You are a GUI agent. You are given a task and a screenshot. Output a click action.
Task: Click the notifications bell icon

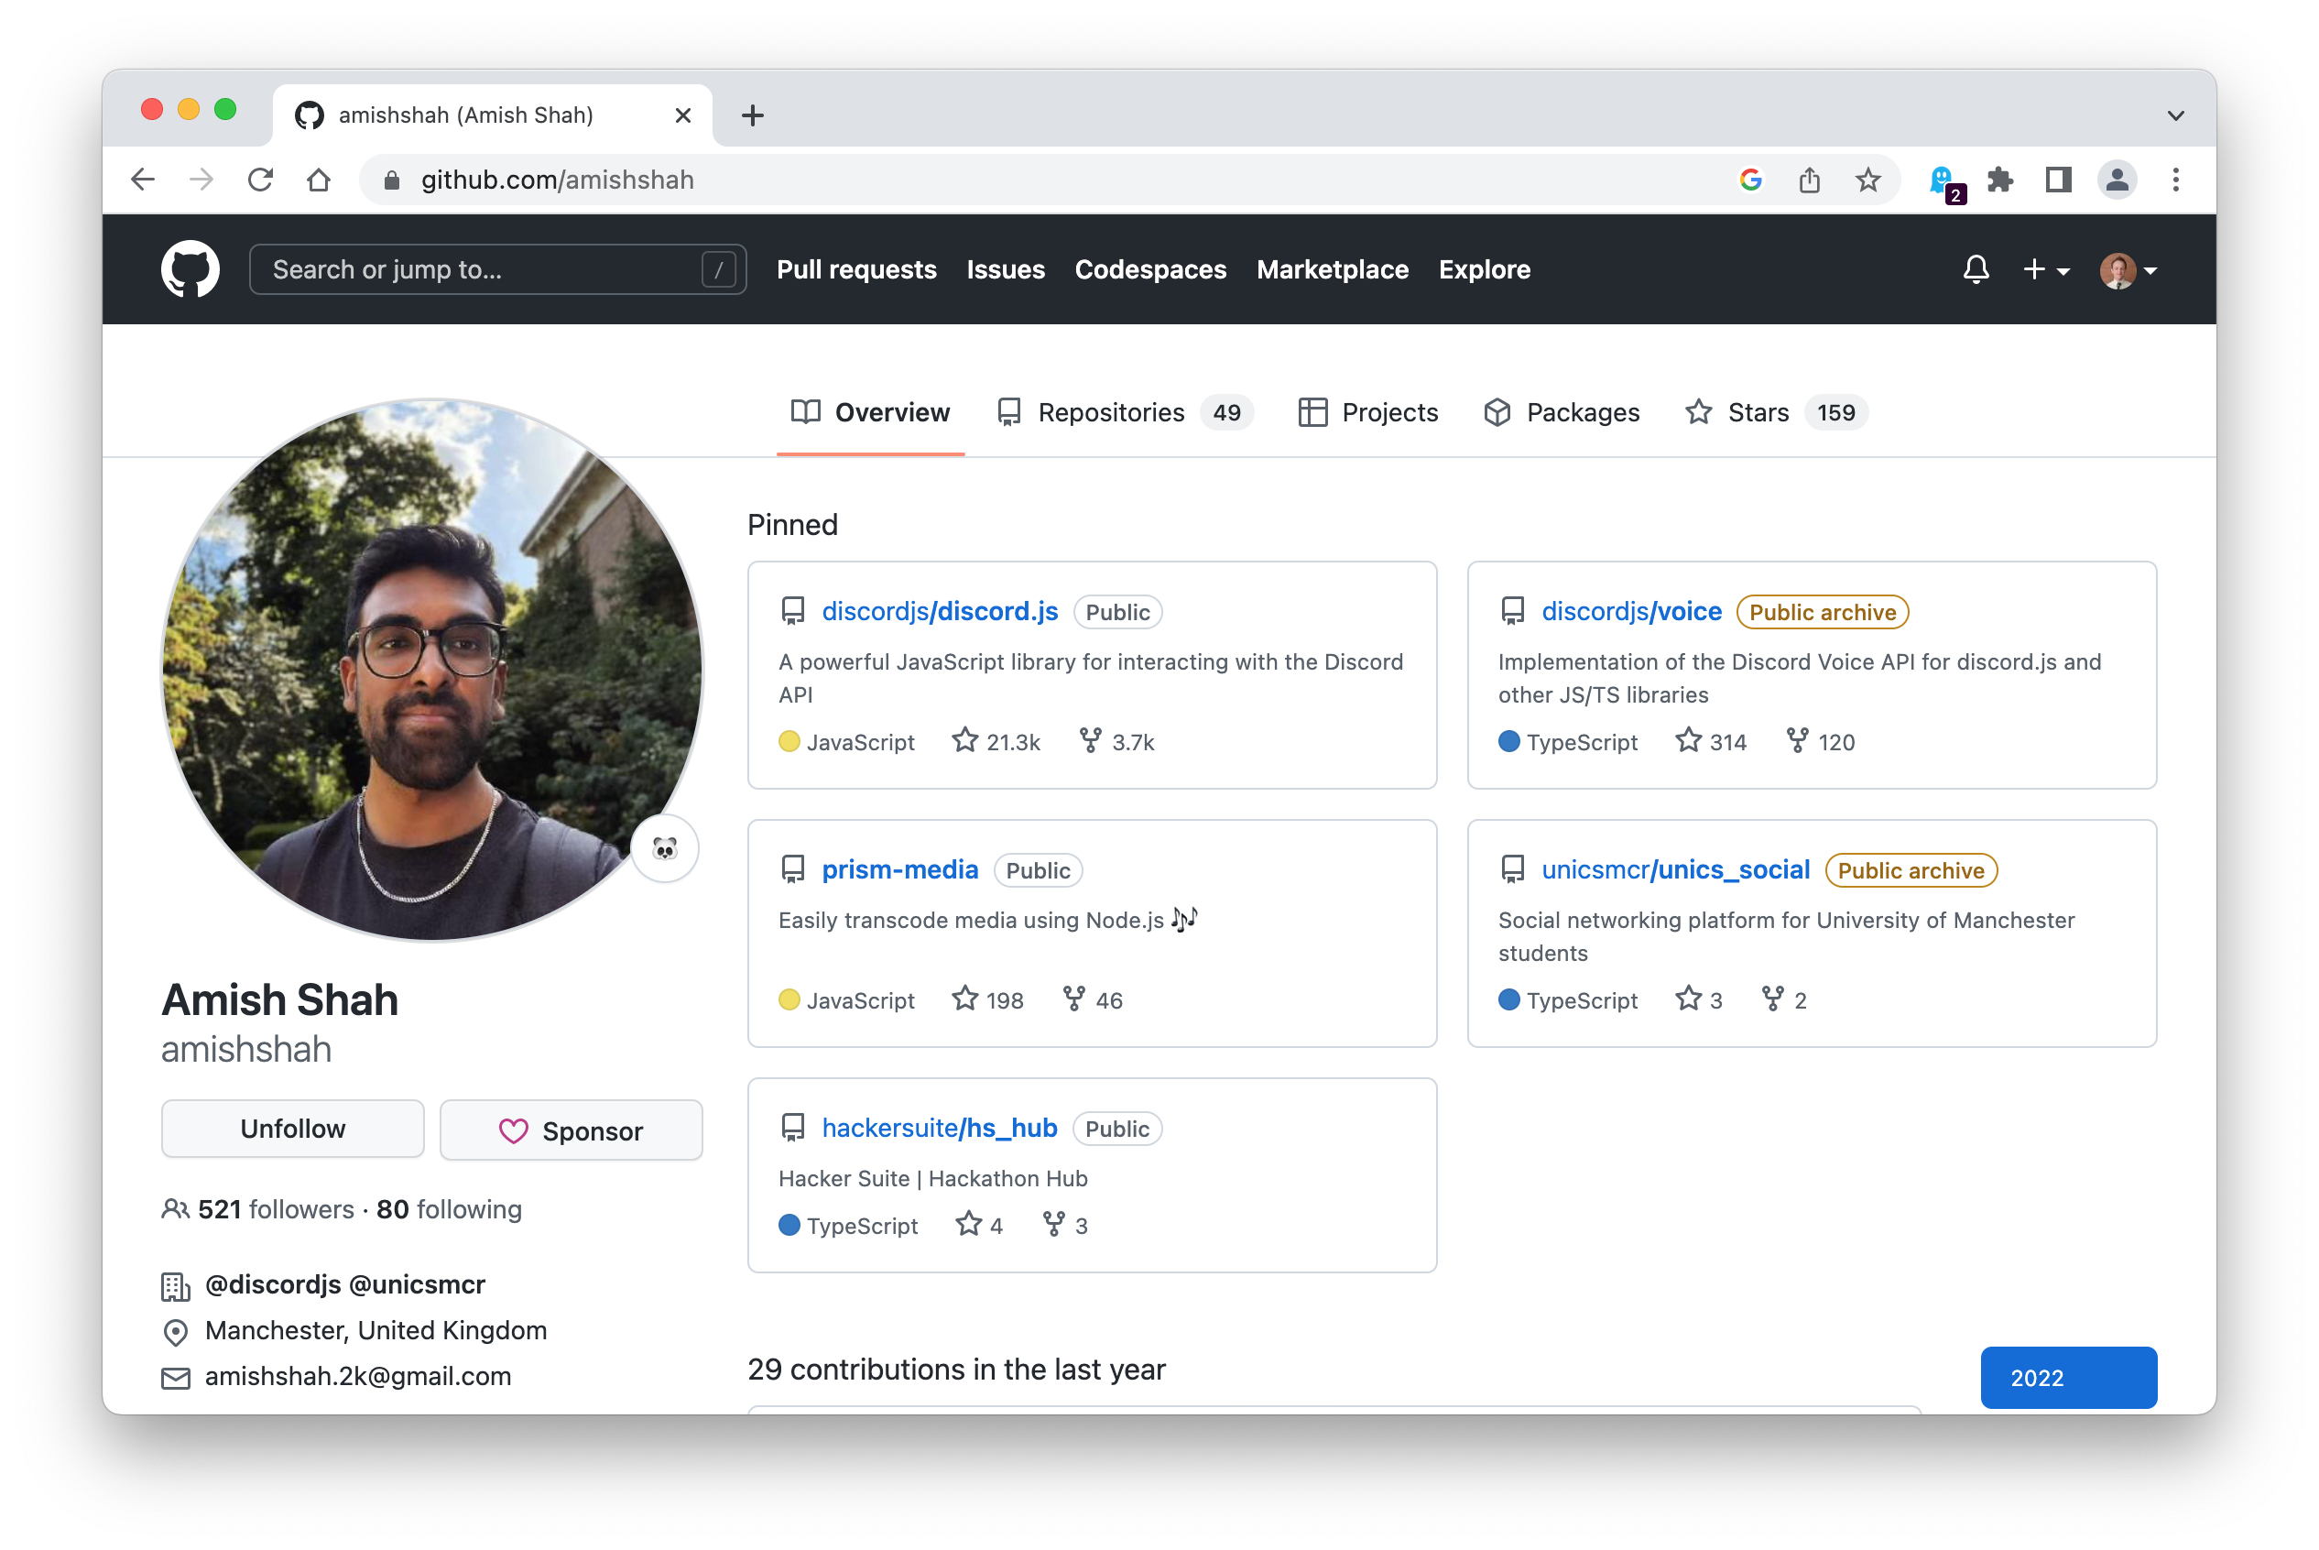[x=1975, y=268]
